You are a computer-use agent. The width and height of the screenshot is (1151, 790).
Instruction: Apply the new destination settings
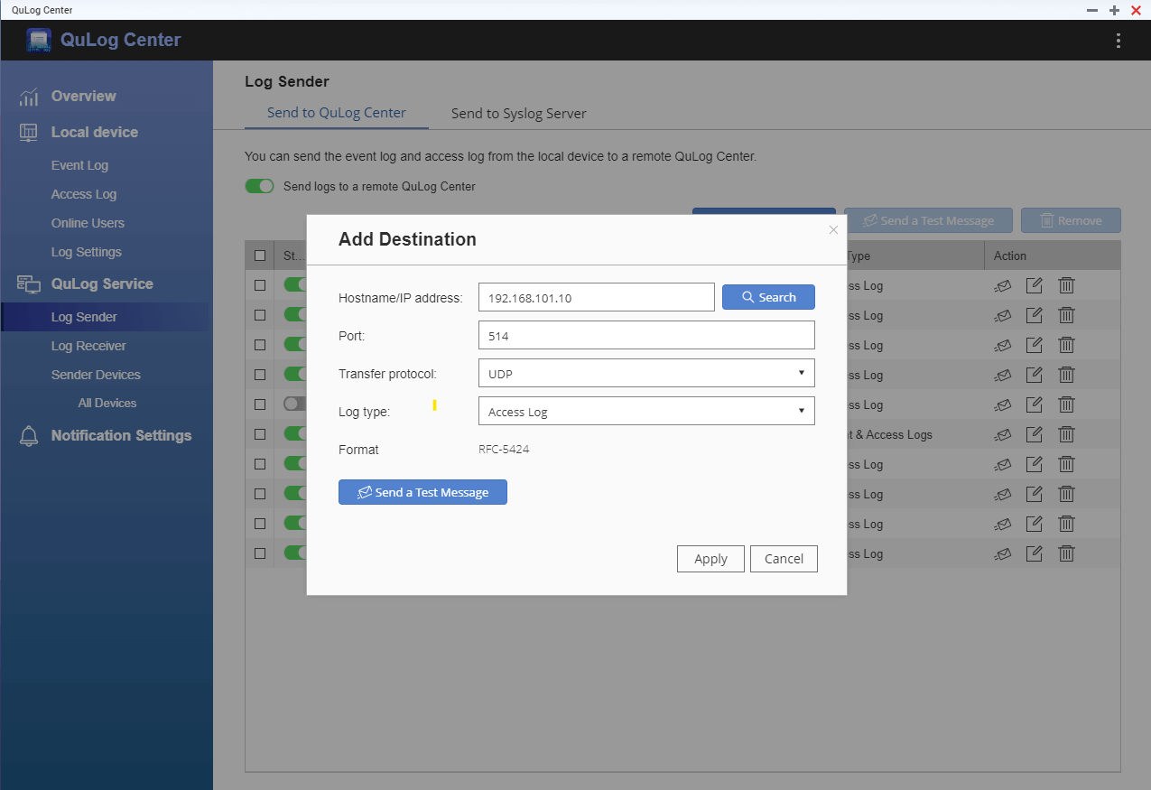[x=710, y=558]
